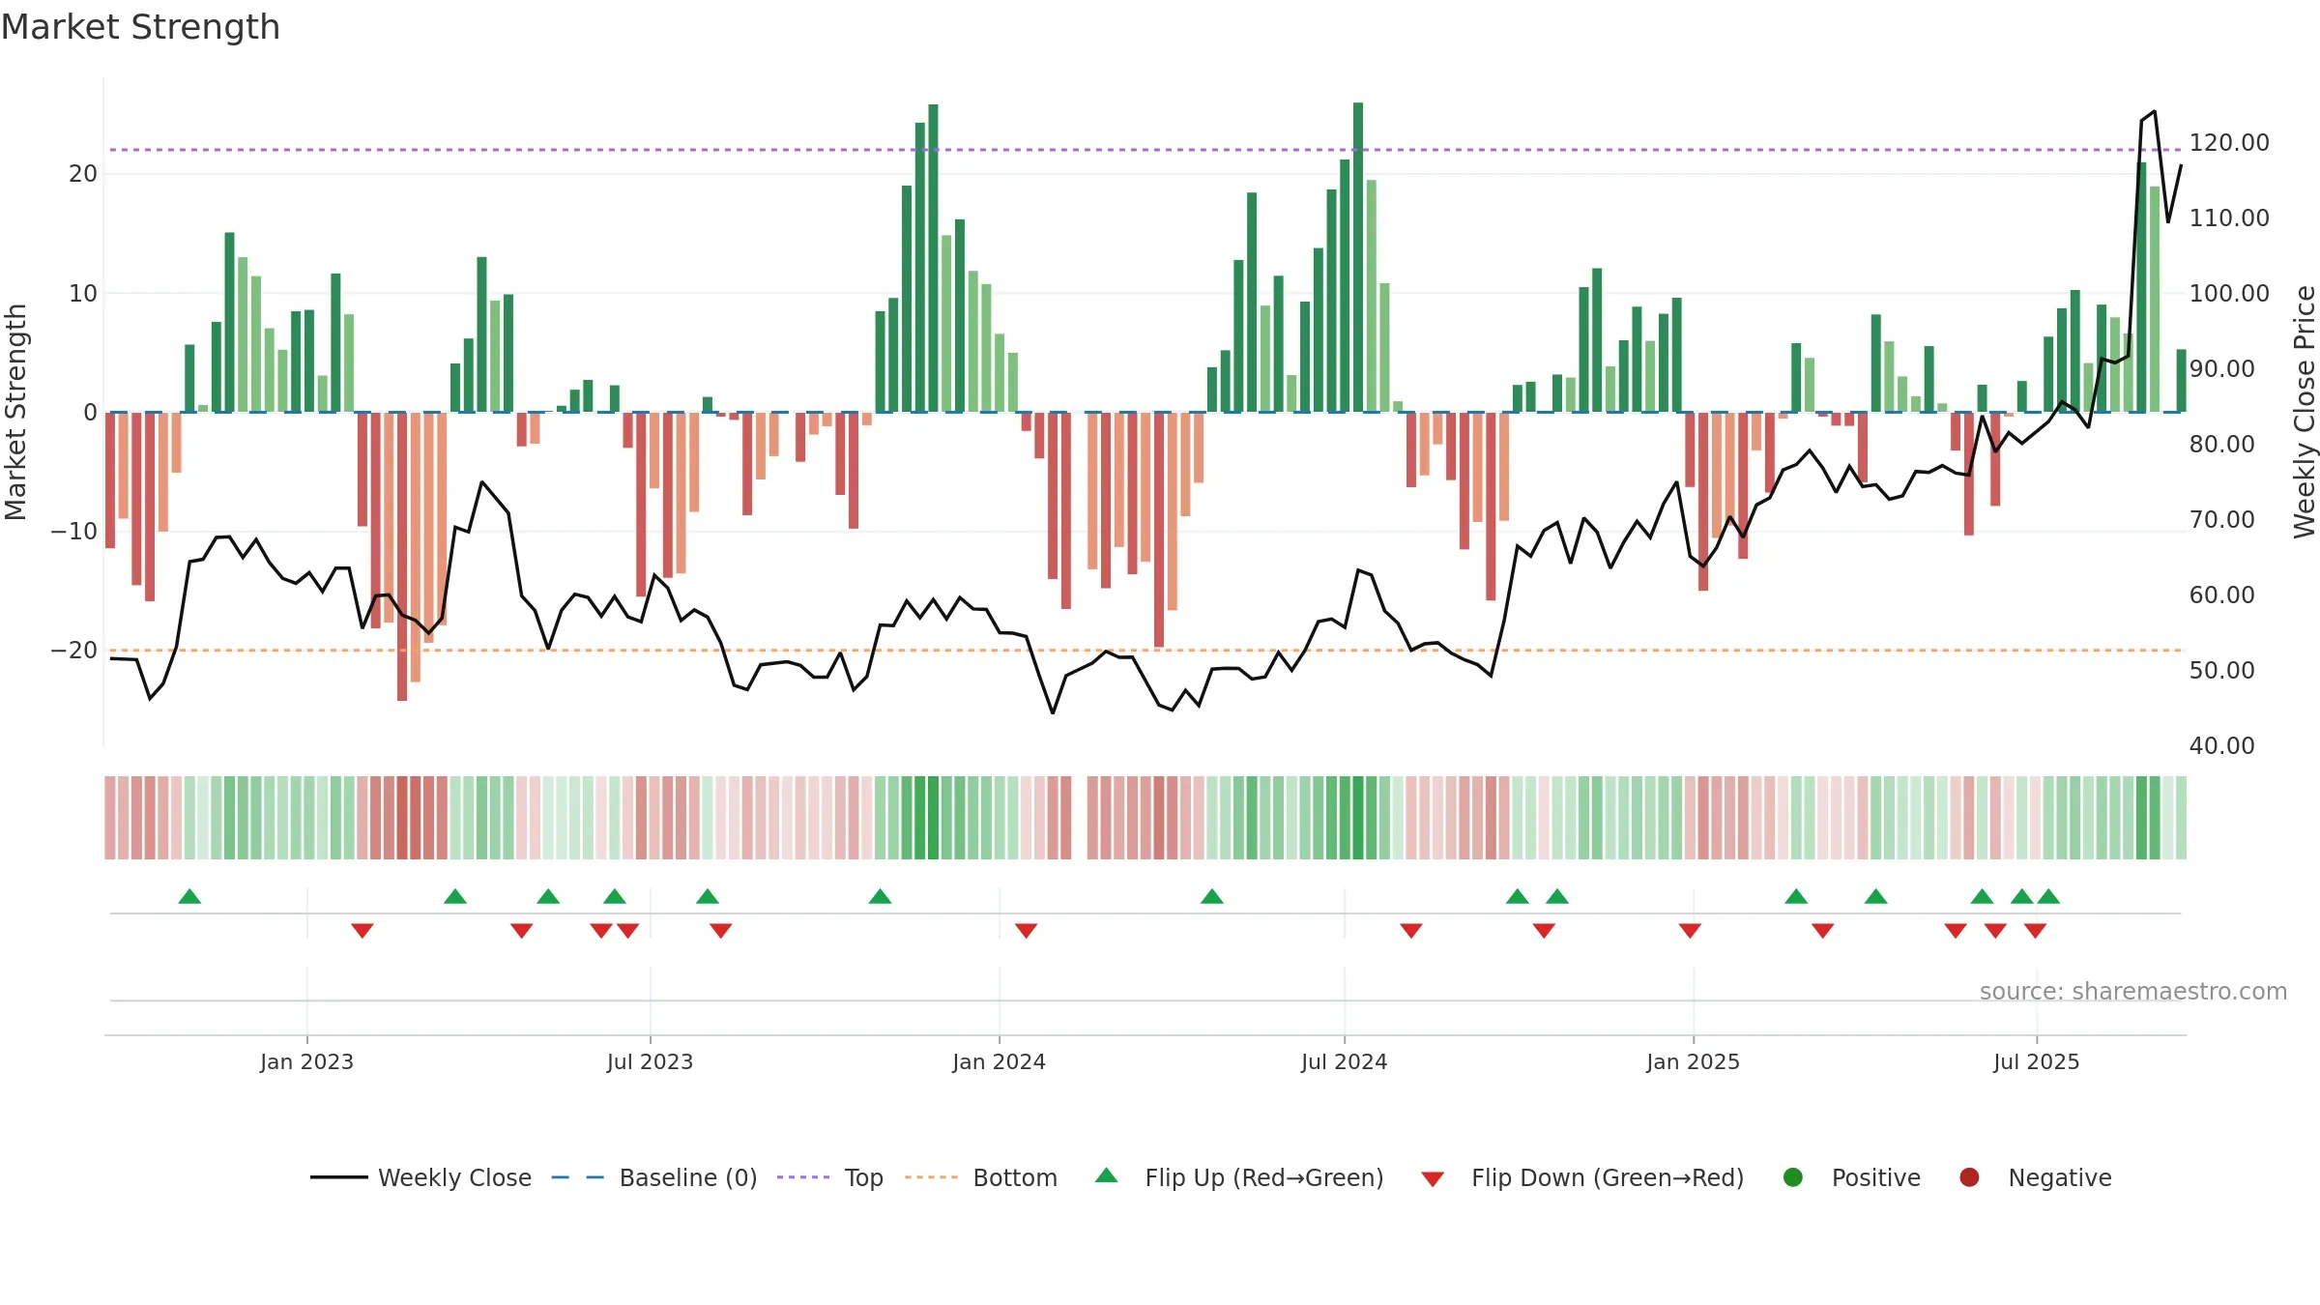Toggle Flip Down (Green→Red) legend entry
The width and height of the screenshot is (2320, 1305).
(x=1582, y=1177)
